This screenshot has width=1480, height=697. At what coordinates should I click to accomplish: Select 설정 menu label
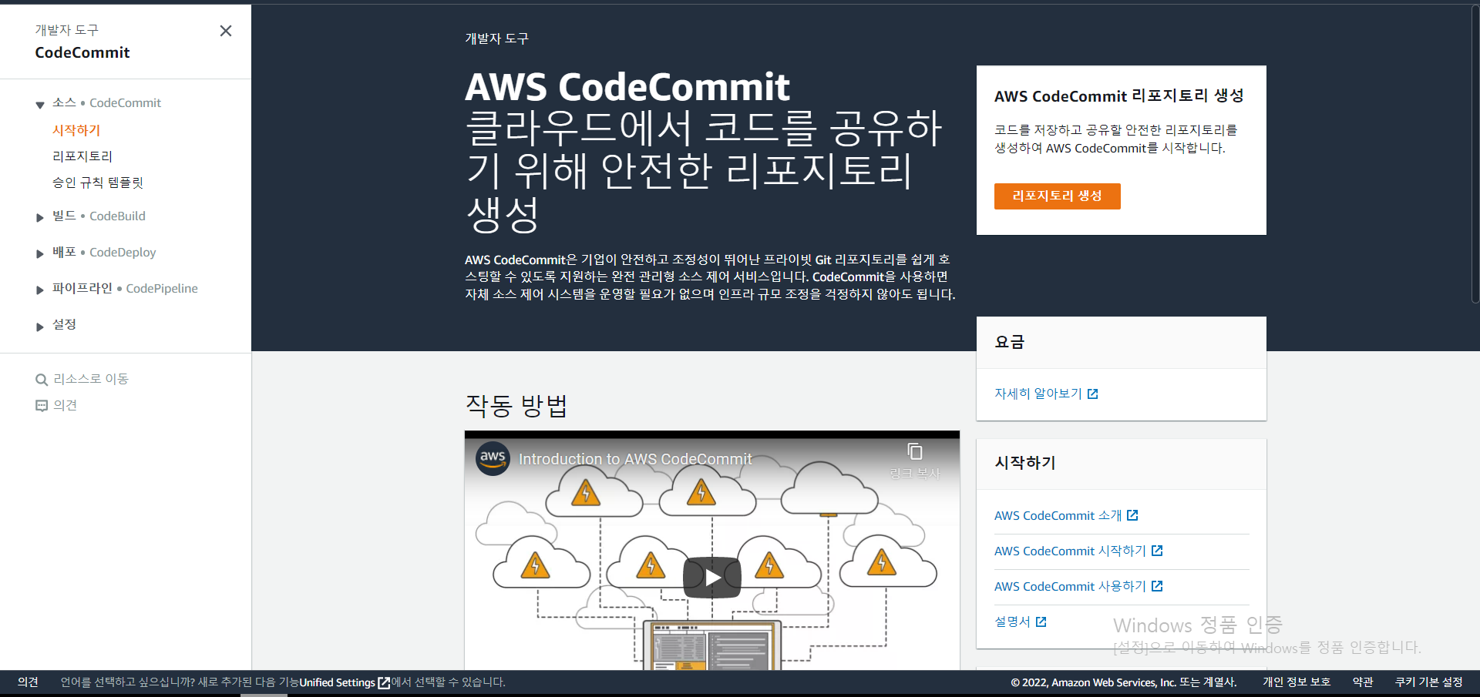tap(64, 324)
